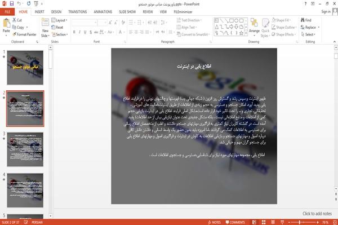Click the Replace button
The width and height of the screenshot is (338, 225).
coord(309,27)
